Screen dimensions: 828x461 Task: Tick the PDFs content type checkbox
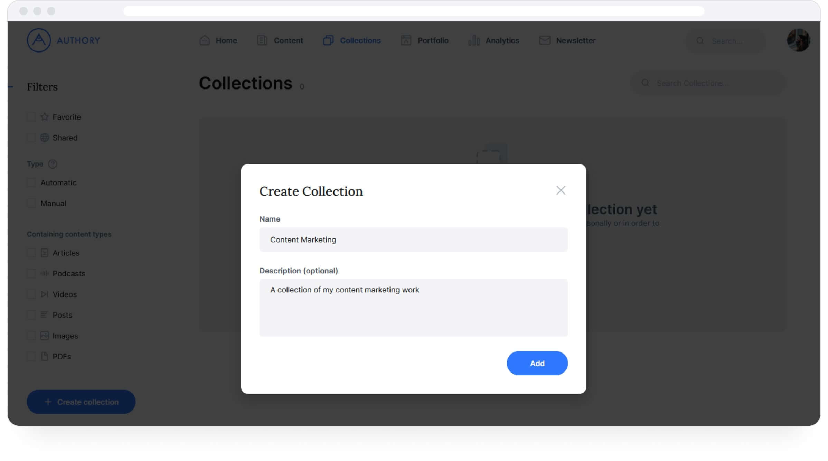point(31,356)
